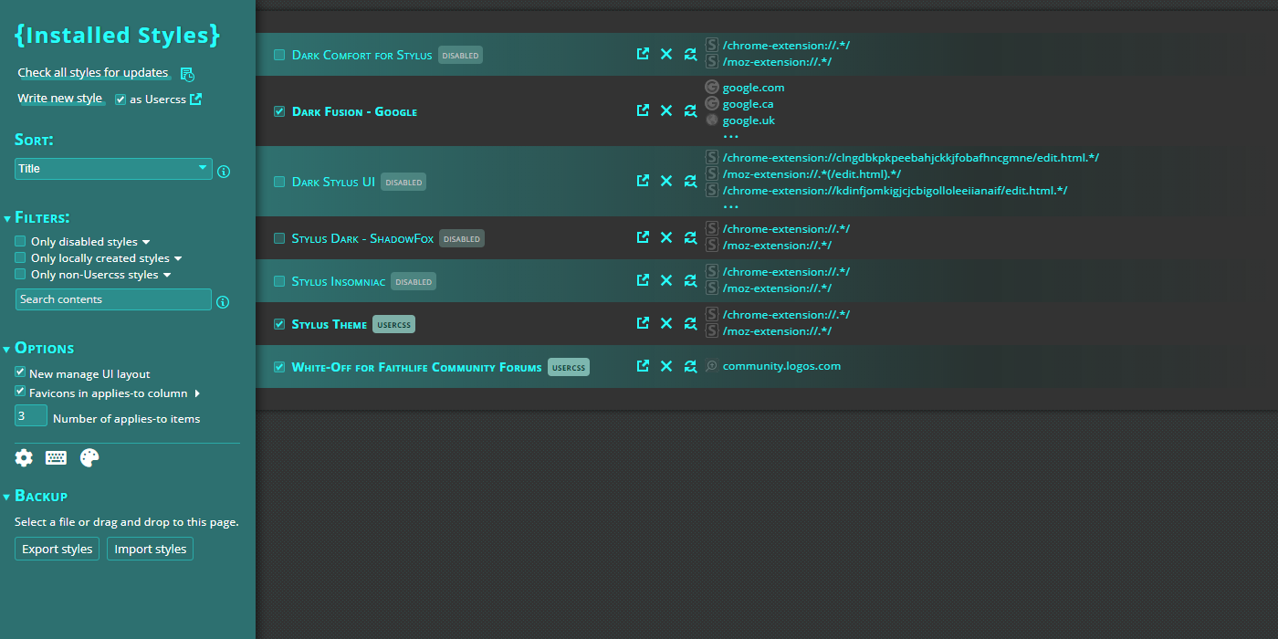Check White-Off for Faithlife Community Forums for updates
Image resolution: width=1278 pixels, height=639 pixels.
(x=690, y=365)
